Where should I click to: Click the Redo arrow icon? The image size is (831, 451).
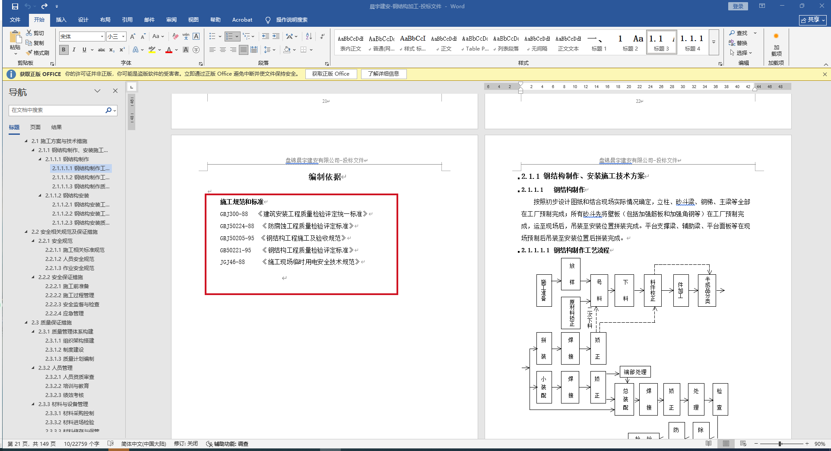(44, 6)
